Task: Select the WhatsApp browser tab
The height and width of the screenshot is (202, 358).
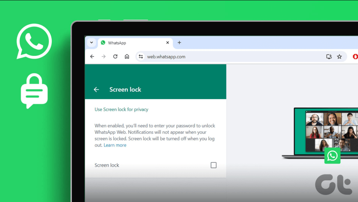Action: [x=136, y=43]
